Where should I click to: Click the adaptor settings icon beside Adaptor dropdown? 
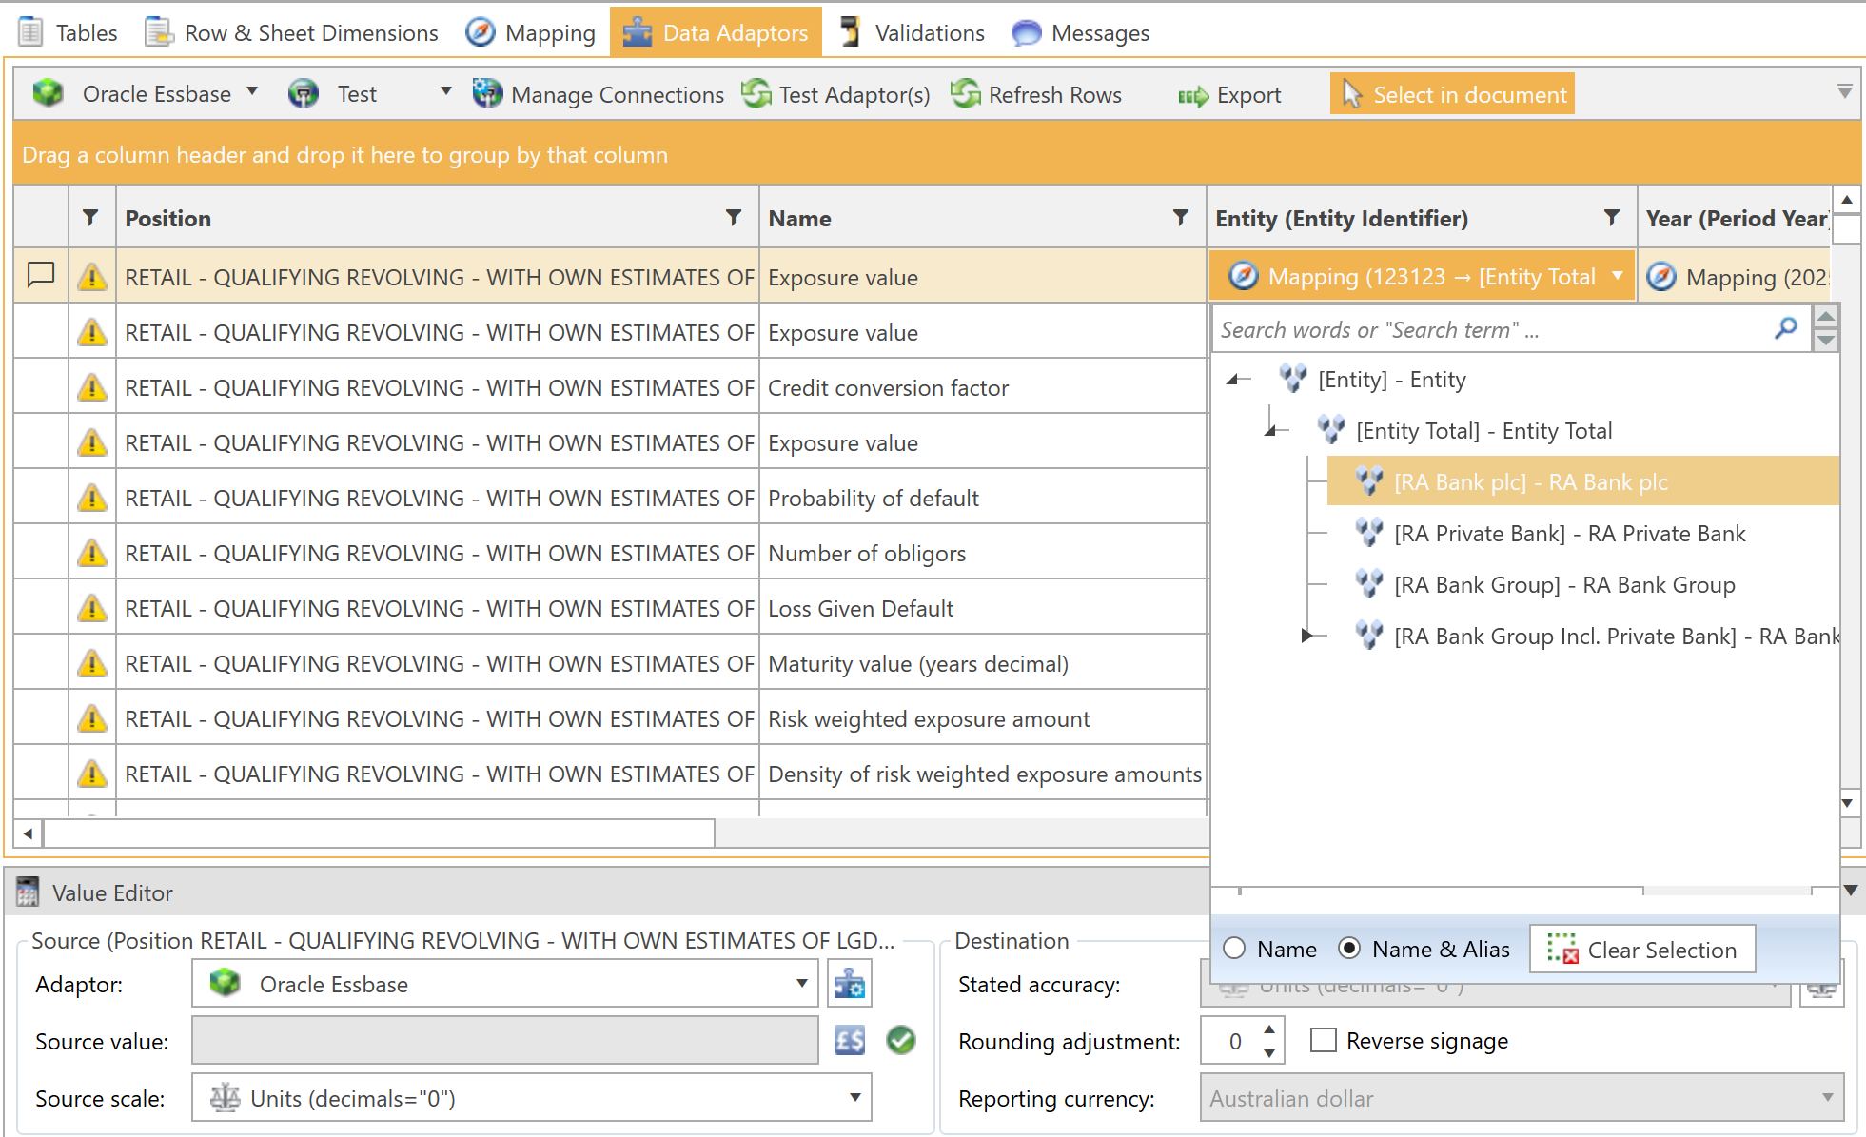pos(850,985)
